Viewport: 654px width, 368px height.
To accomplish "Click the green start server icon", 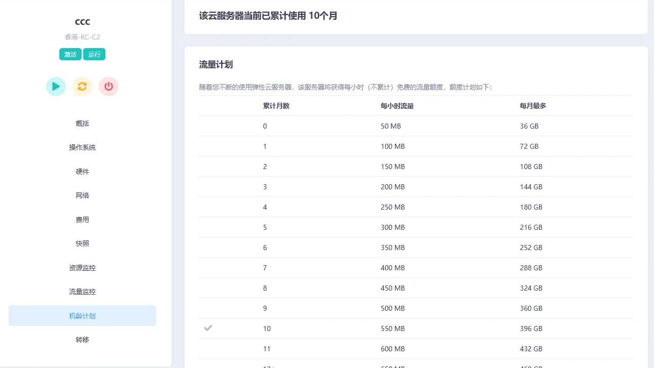I will tap(56, 87).
